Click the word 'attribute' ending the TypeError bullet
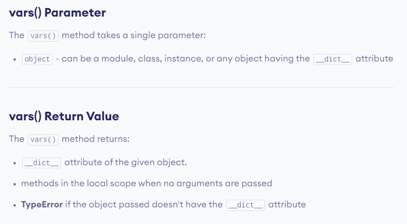 [287, 205]
